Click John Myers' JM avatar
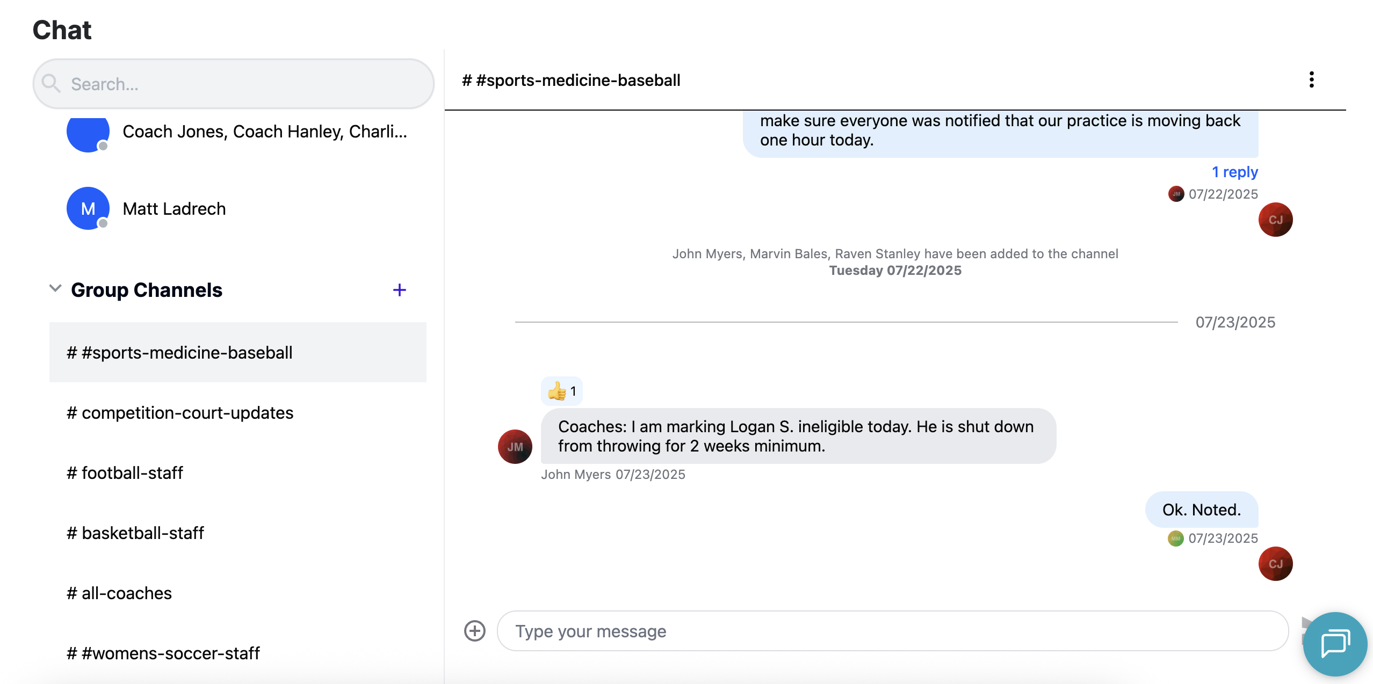The image size is (1373, 684). pyautogui.click(x=515, y=447)
